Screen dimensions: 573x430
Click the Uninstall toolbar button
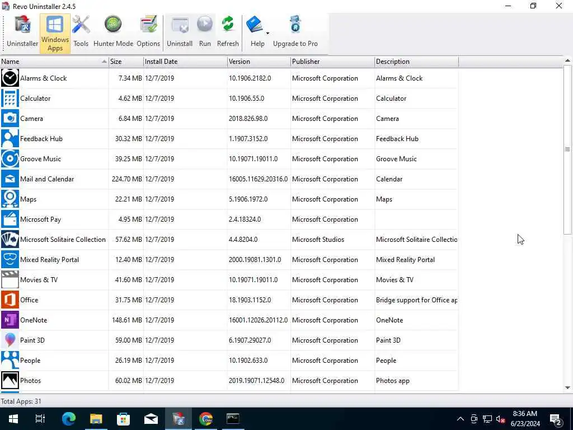[x=180, y=32]
